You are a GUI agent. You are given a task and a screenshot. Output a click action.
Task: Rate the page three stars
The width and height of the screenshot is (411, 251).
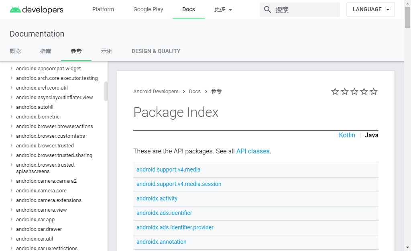(354, 92)
